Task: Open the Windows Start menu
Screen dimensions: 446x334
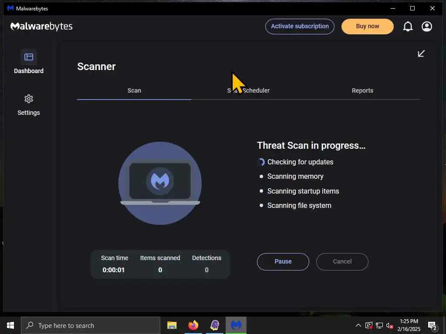Action: [x=10, y=325]
